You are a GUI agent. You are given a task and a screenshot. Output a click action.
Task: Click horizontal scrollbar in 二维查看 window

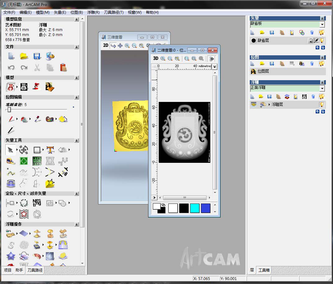coord(185,198)
